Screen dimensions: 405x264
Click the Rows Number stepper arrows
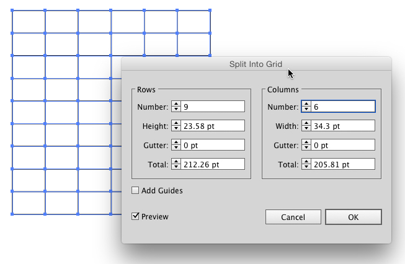pyautogui.click(x=176, y=107)
